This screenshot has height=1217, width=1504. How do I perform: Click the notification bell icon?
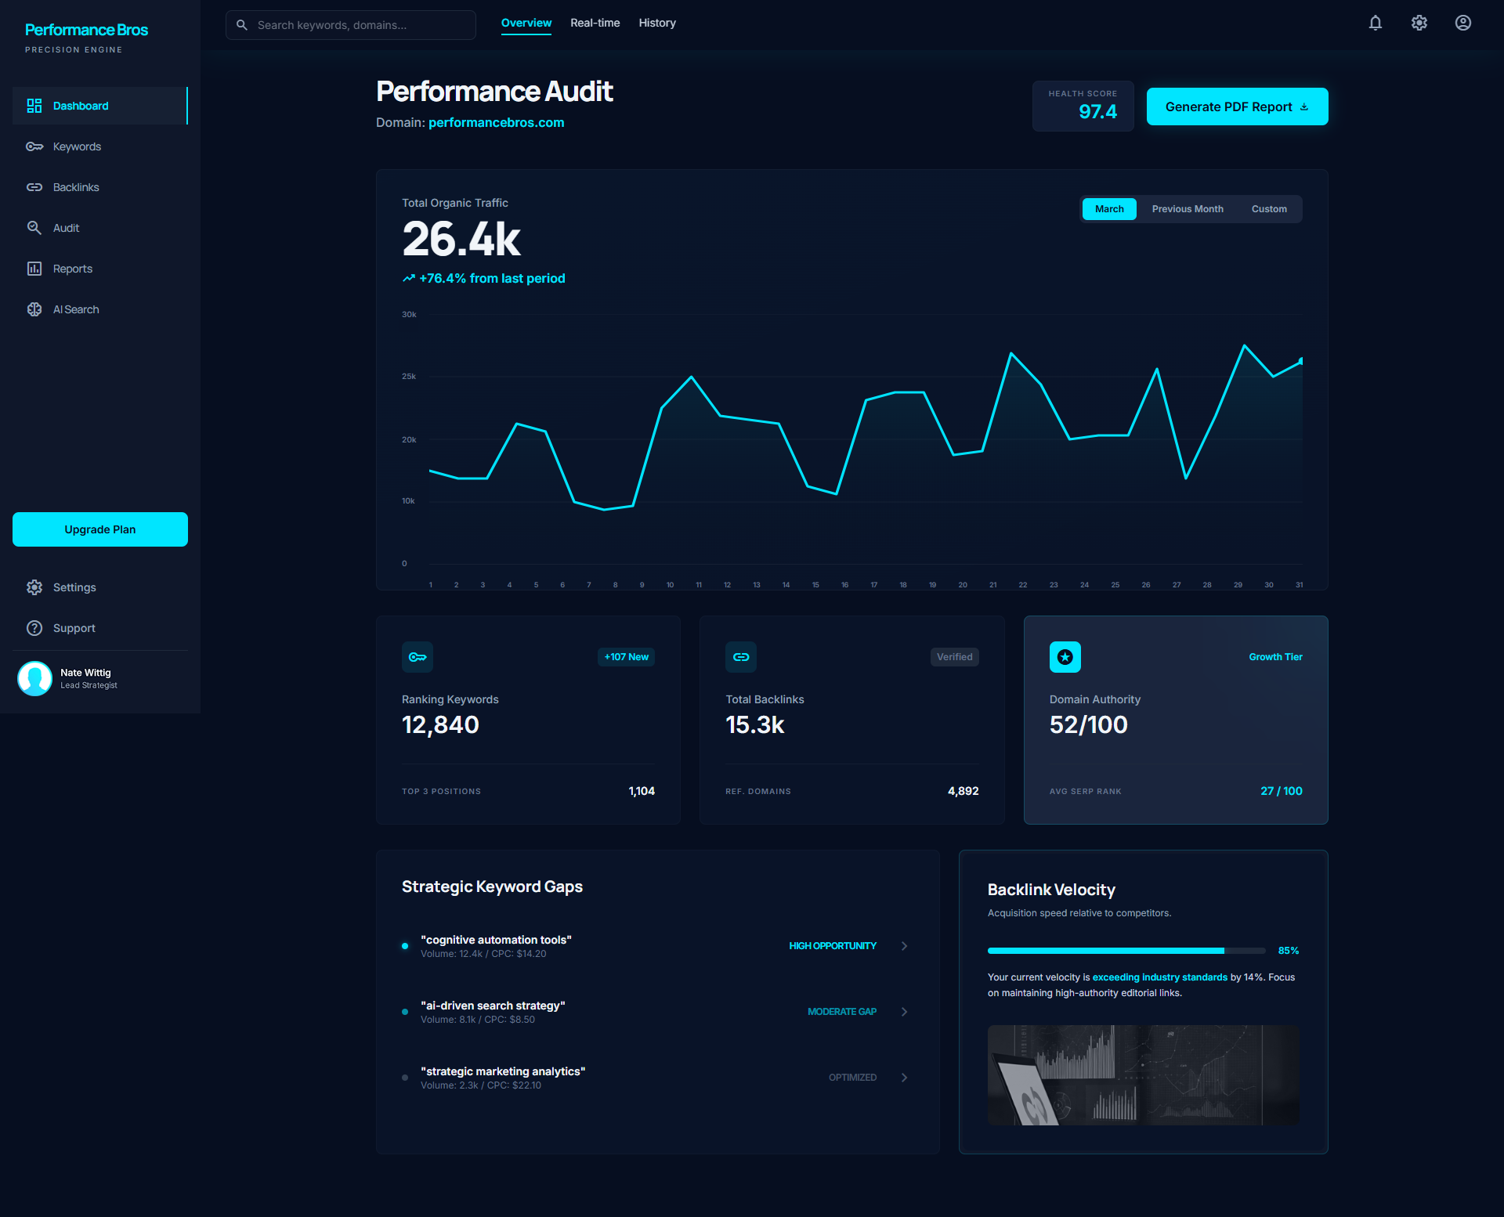[x=1376, y=23]
